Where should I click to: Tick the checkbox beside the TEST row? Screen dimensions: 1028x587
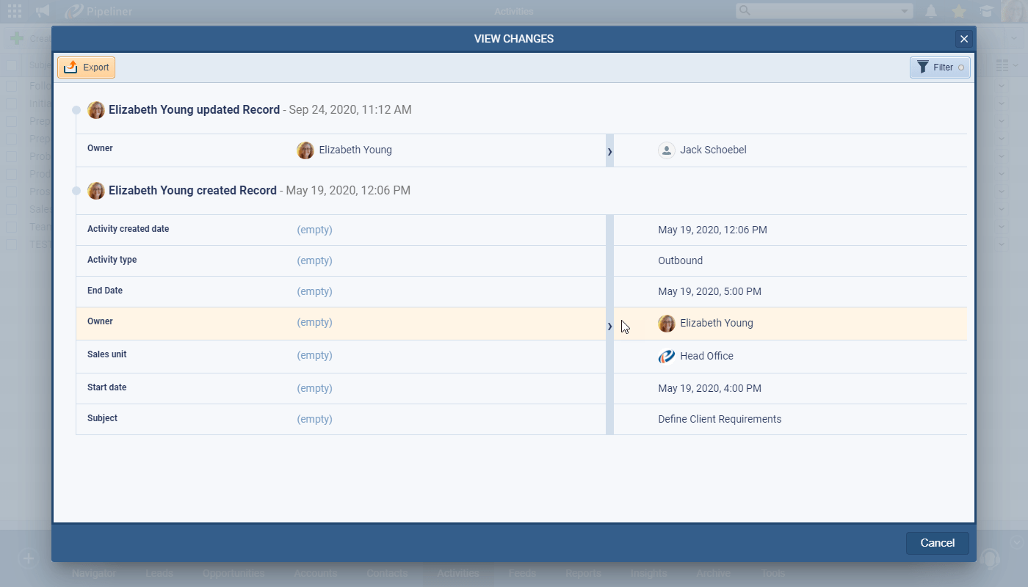[10, 244]
